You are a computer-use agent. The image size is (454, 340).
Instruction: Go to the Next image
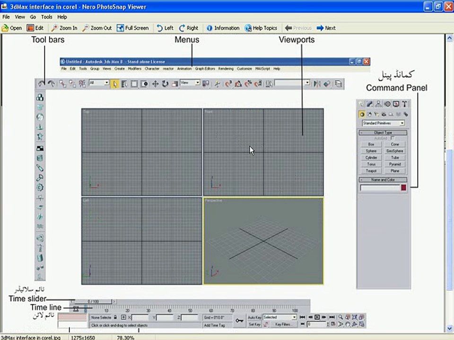click(x=326, y=28)
